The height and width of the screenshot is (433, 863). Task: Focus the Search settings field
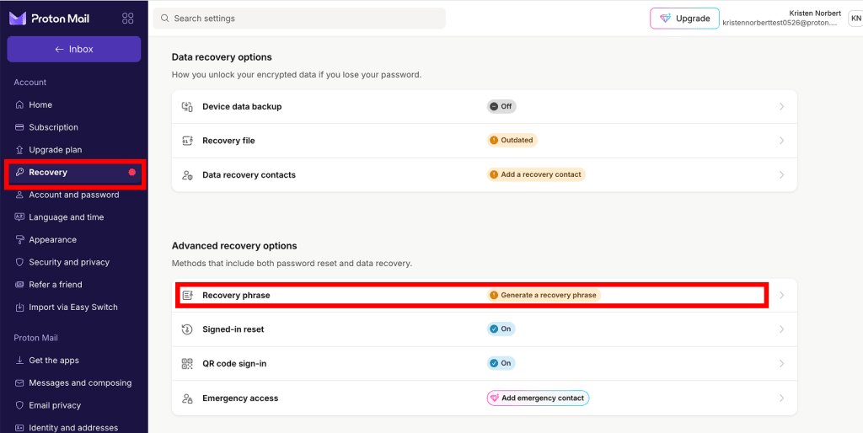(299, 19)
